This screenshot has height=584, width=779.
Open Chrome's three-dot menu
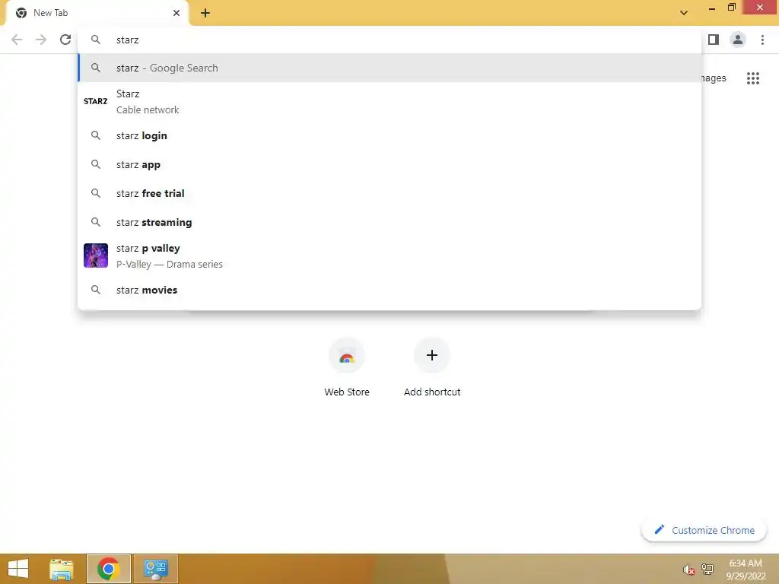[x=762, y=40]
